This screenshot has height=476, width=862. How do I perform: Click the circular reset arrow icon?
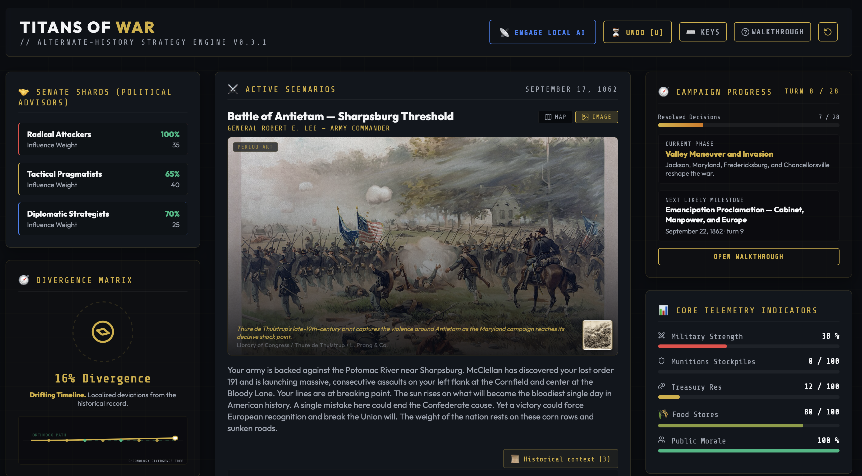828,32
